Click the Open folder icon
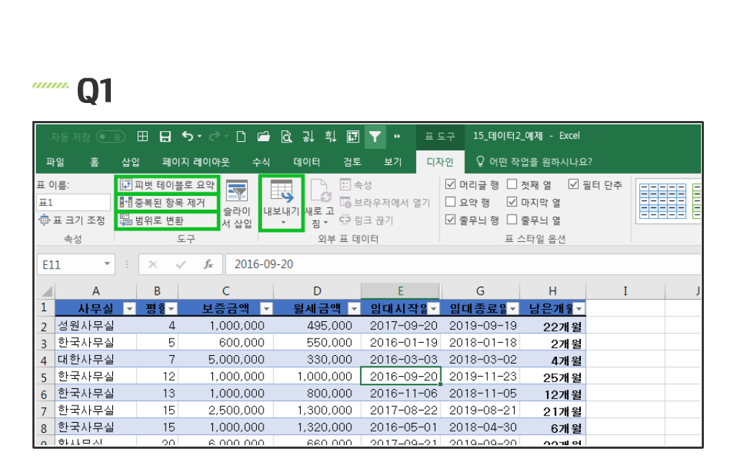Image resolution: width=737 pixels, height=461 pixels. 263,136
